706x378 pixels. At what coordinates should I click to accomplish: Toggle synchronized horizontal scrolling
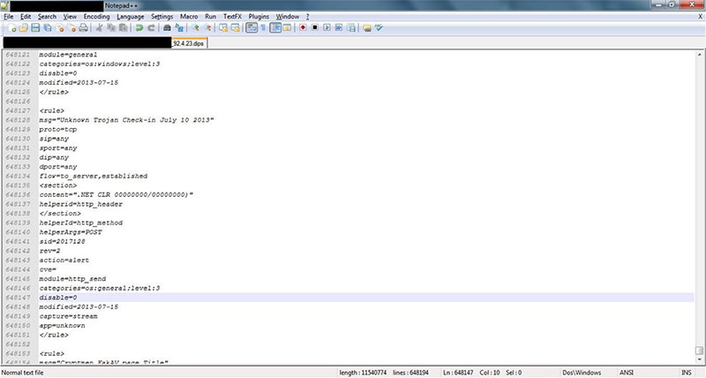(235, 28)
